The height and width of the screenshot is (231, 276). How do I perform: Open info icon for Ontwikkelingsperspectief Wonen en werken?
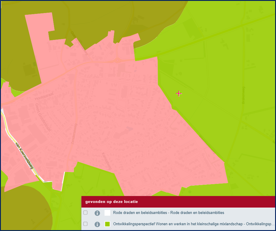pos(97,224)
